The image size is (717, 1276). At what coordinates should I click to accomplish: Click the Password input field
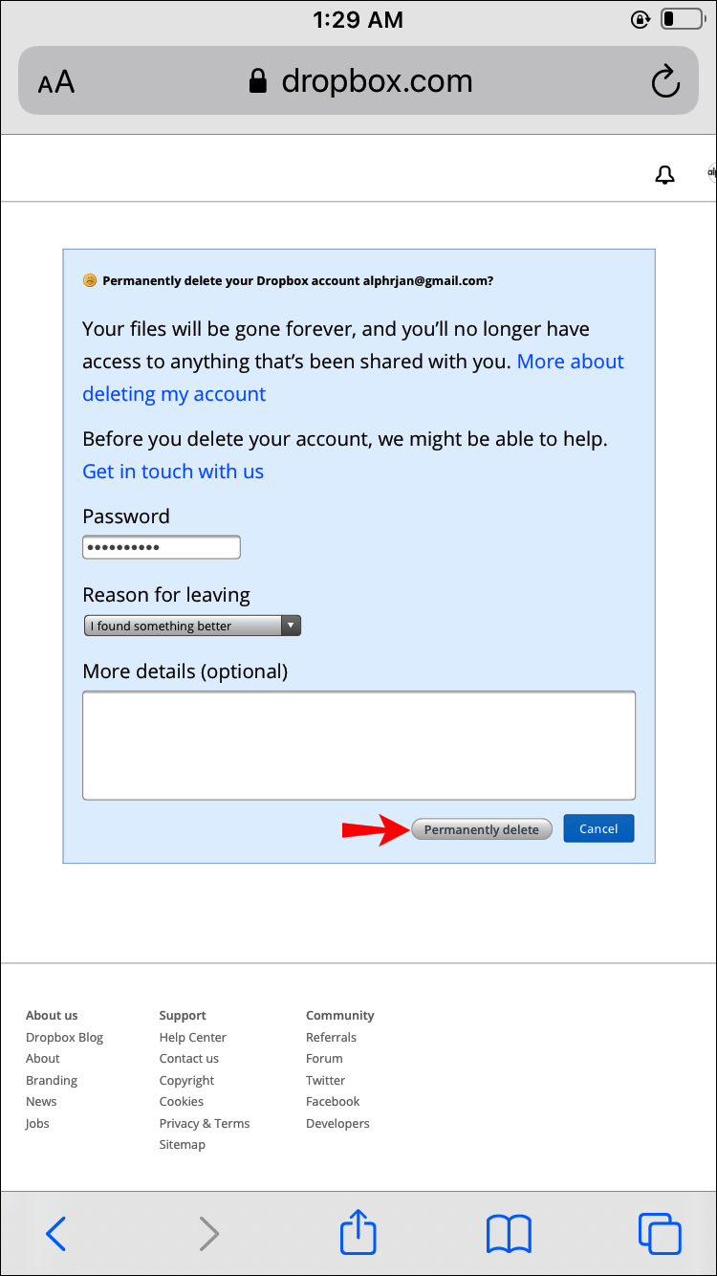coord(162,548)
